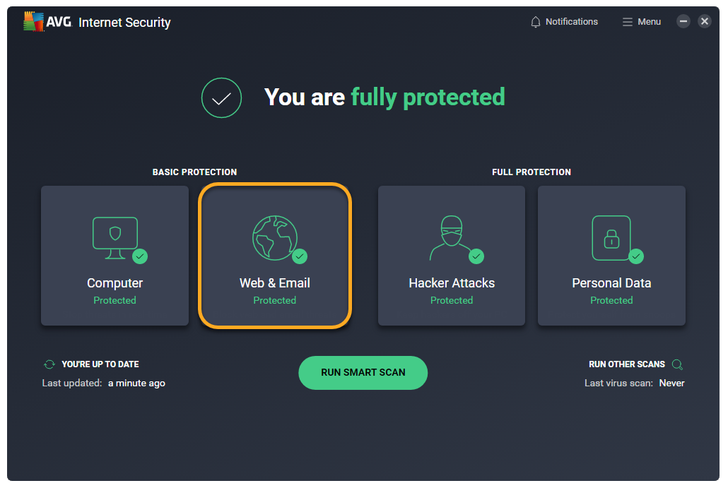
Task: Click the Hacker Attacks masked figure icon
Action: click(x=451, y=239)
